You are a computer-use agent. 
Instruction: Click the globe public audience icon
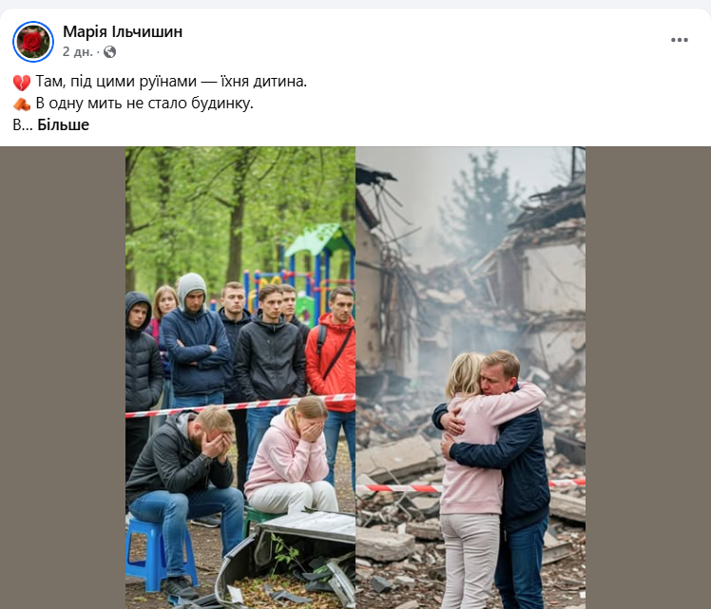pyautogui.click(x=109, y=52)
